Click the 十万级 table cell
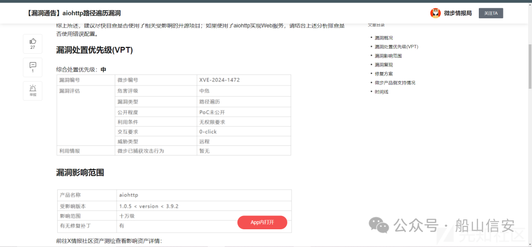This screenshot has height=247, width=532. tap(204, 216)
